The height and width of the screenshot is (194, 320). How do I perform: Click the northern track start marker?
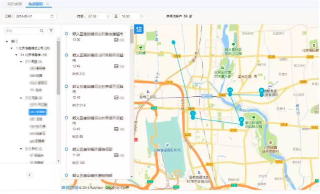point(173,42)
